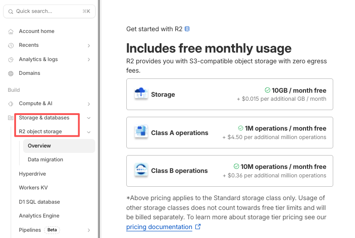Click the 1M operations free checkmark
The height and width of the screenshot is (238, 355).
tap(240, 128)
